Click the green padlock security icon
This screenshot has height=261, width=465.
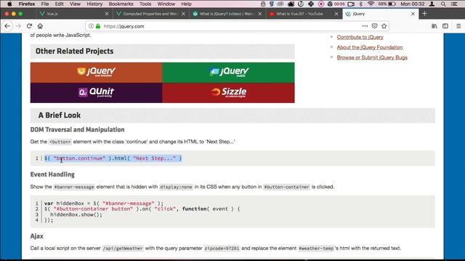98,26
